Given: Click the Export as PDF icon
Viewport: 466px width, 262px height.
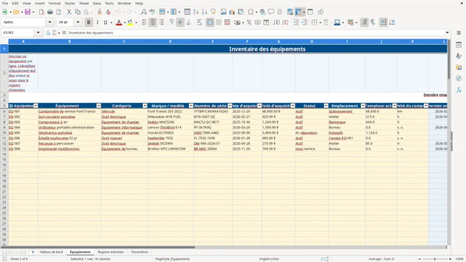Looking at the screenshot, I should [x=41, y=12].
